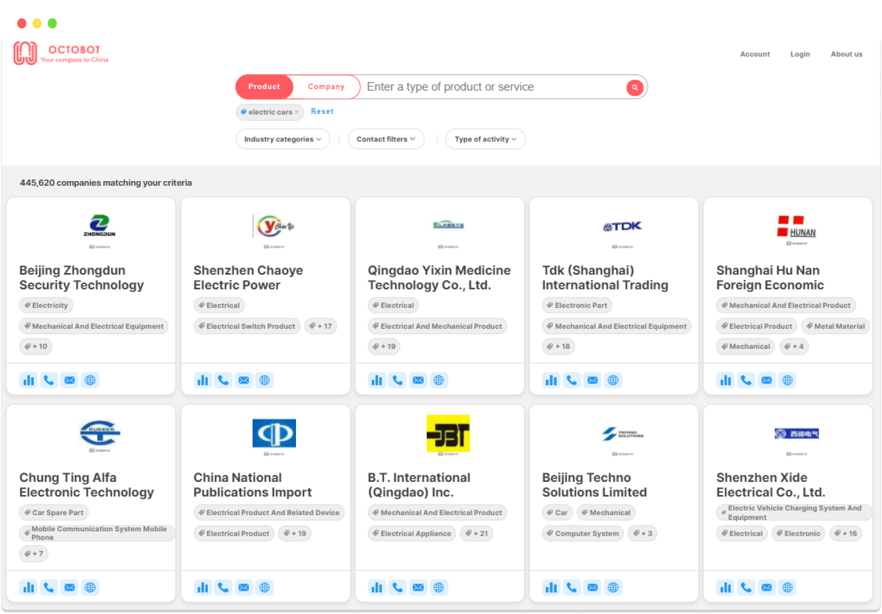The height and width of the screenshot is (614, 882).
Task: Expand +7 more tags on Chung Ting Alfa
Action: pyautogui.click(x=34, y=554)
